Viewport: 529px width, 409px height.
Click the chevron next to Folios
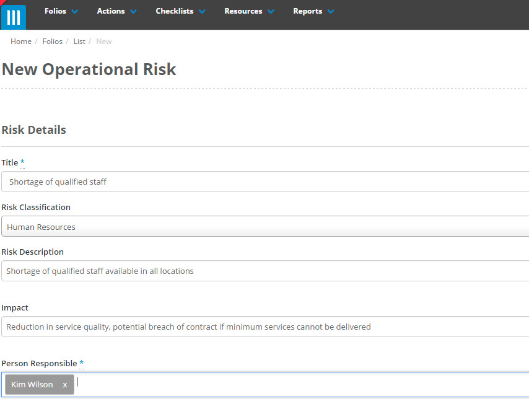(x=76, y=11)
